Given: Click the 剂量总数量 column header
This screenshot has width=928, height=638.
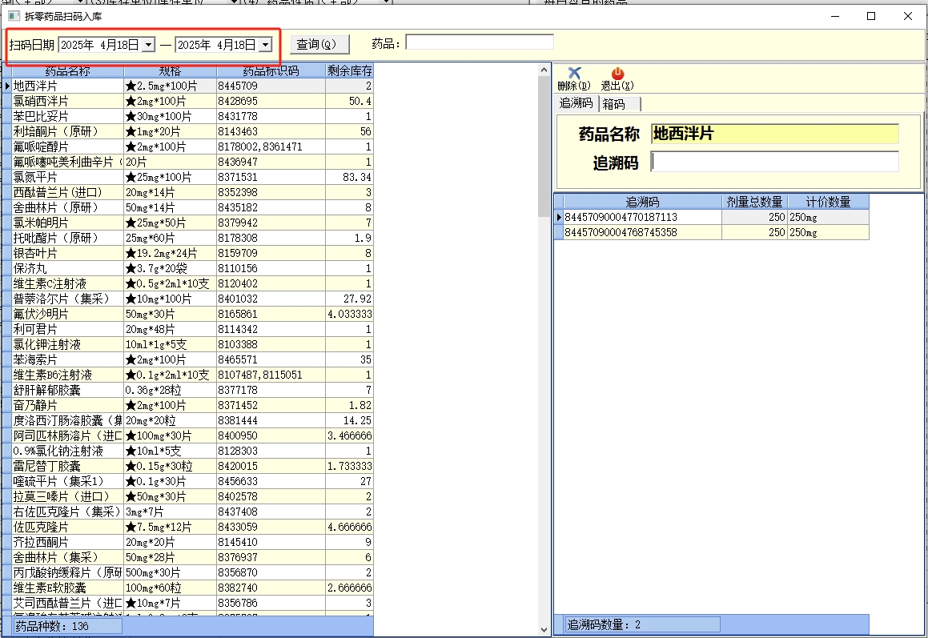Looking at the screenshot, I should pos(754,202).
